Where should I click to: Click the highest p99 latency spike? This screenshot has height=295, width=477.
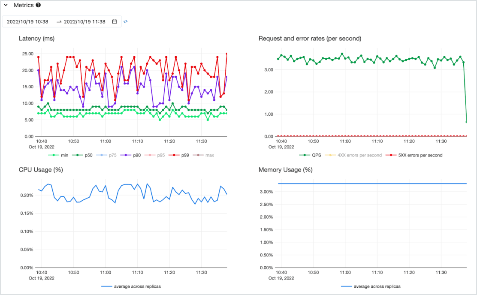[x=226, y=54]
